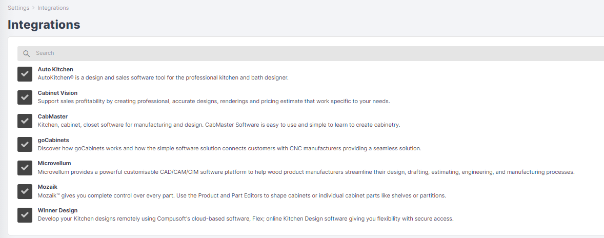This screenshot has height=238, width=604.
Task: Select the Auto Kitchen title
Action: click(55, 69)
